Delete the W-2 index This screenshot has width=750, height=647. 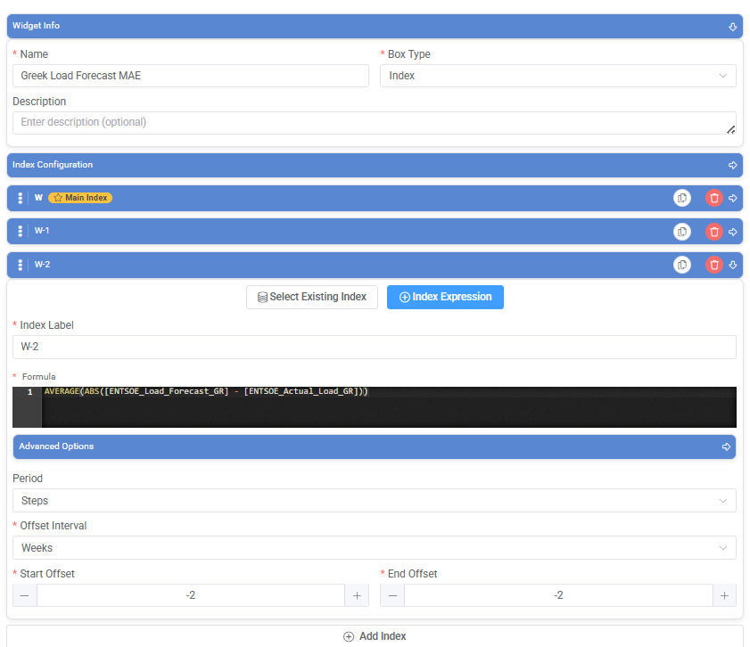[x=714, y=265]
